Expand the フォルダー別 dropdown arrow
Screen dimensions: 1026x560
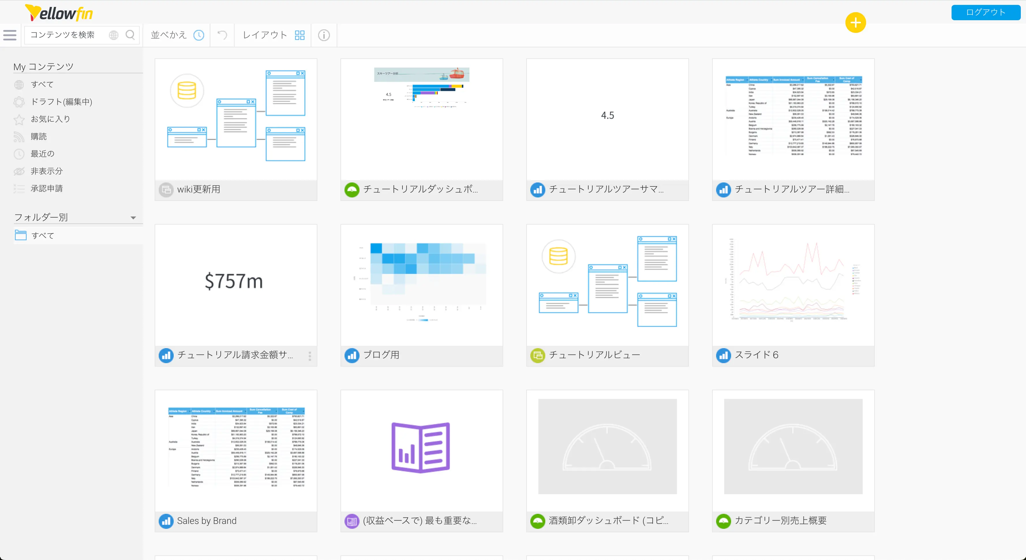click(133, 218)
